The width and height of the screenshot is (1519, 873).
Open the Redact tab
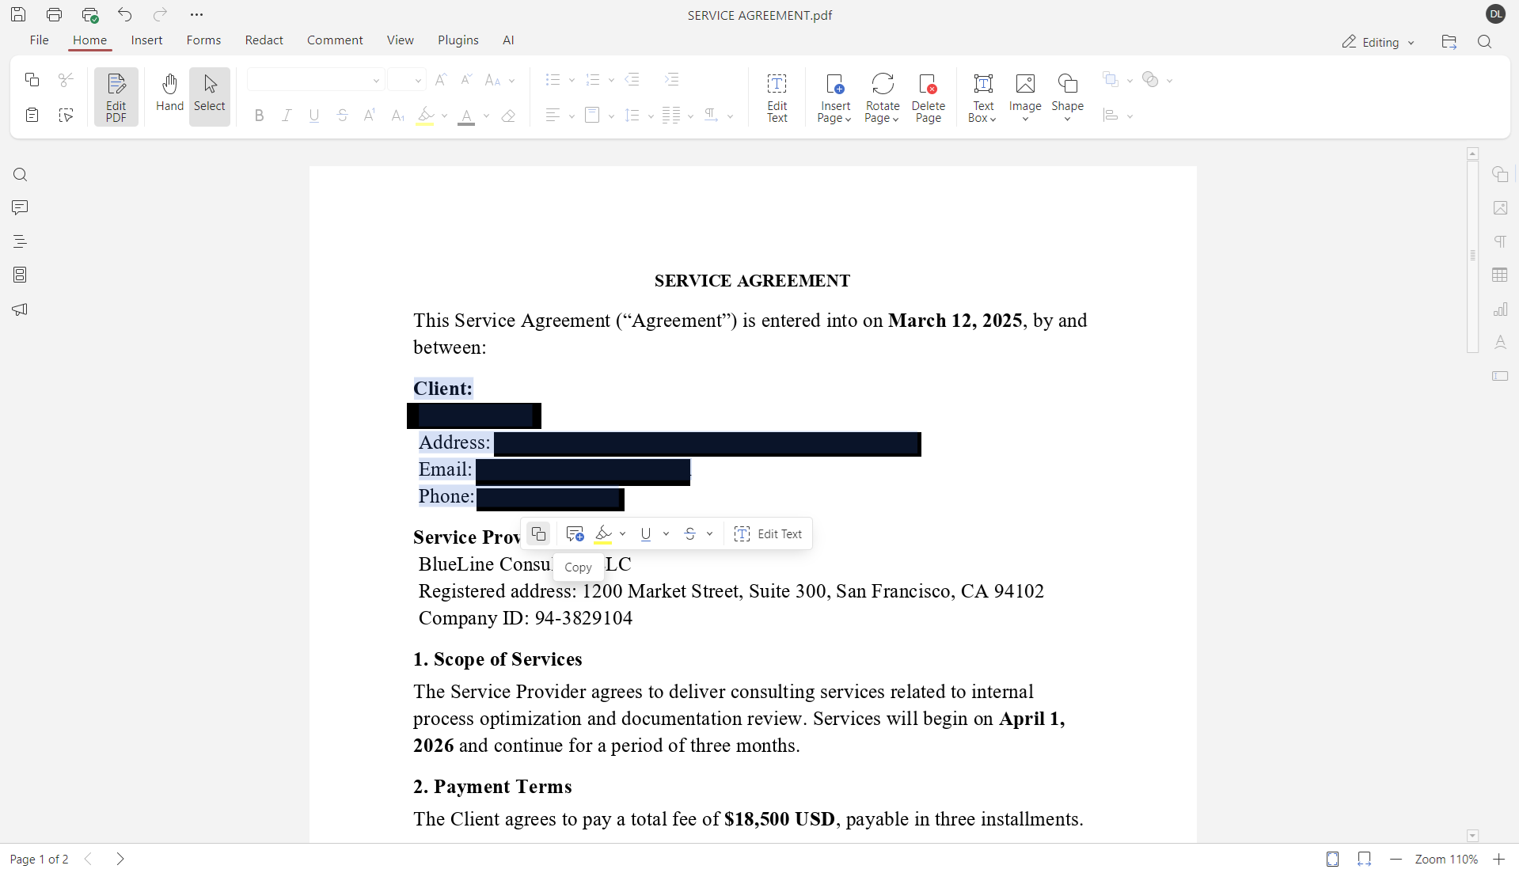click(264, 40)
